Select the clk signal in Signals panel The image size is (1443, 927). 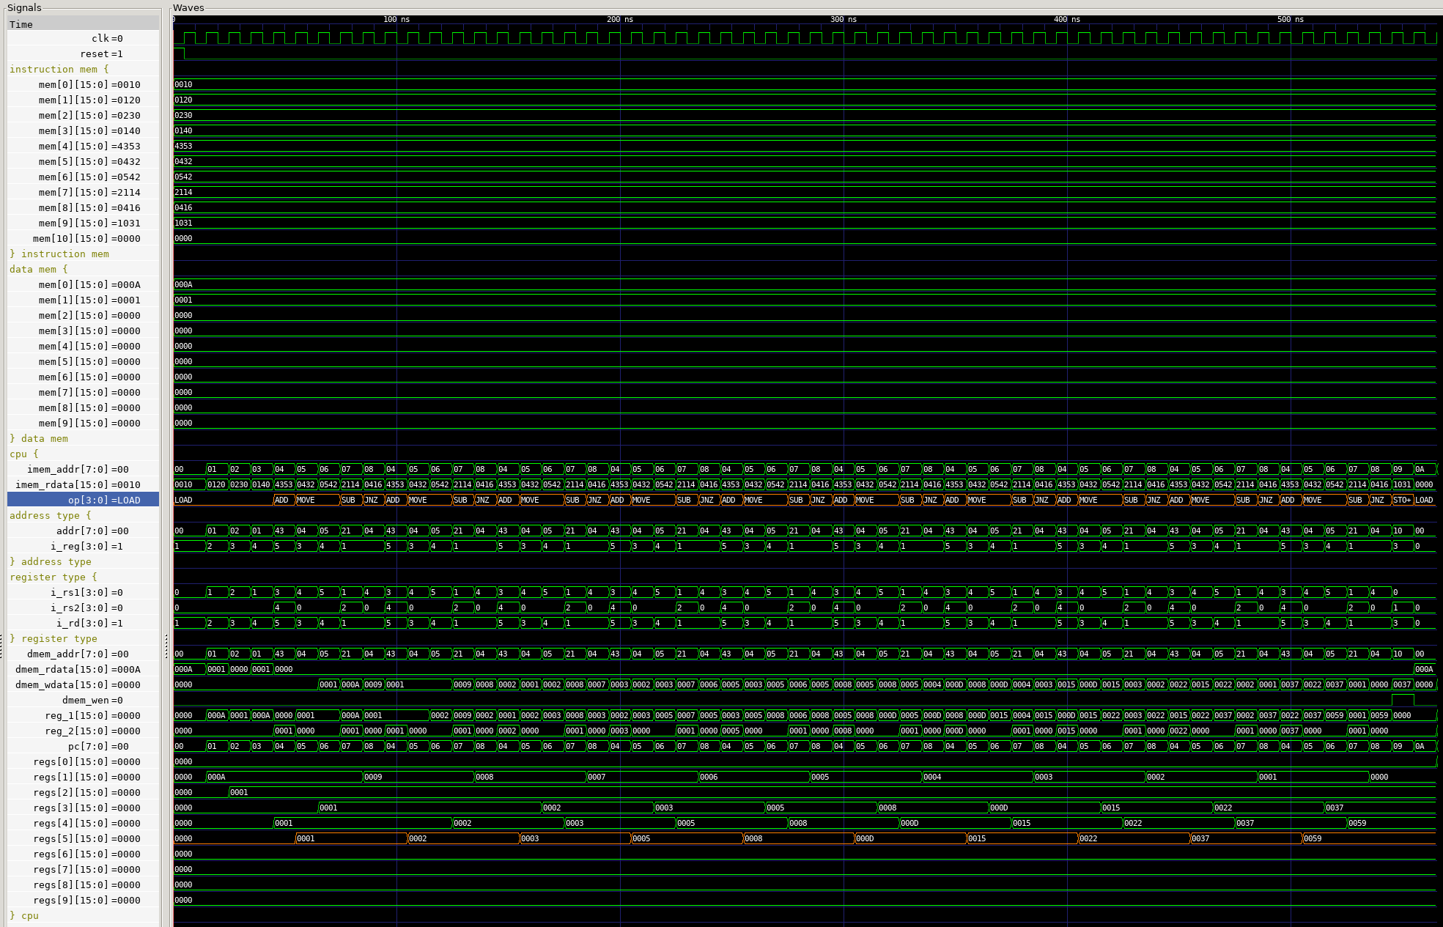pos(83,38)
